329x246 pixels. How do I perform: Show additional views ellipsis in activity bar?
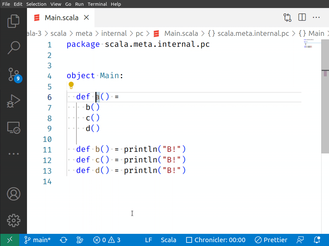point(13,154)
